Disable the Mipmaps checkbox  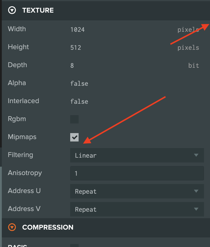point(74,137)
